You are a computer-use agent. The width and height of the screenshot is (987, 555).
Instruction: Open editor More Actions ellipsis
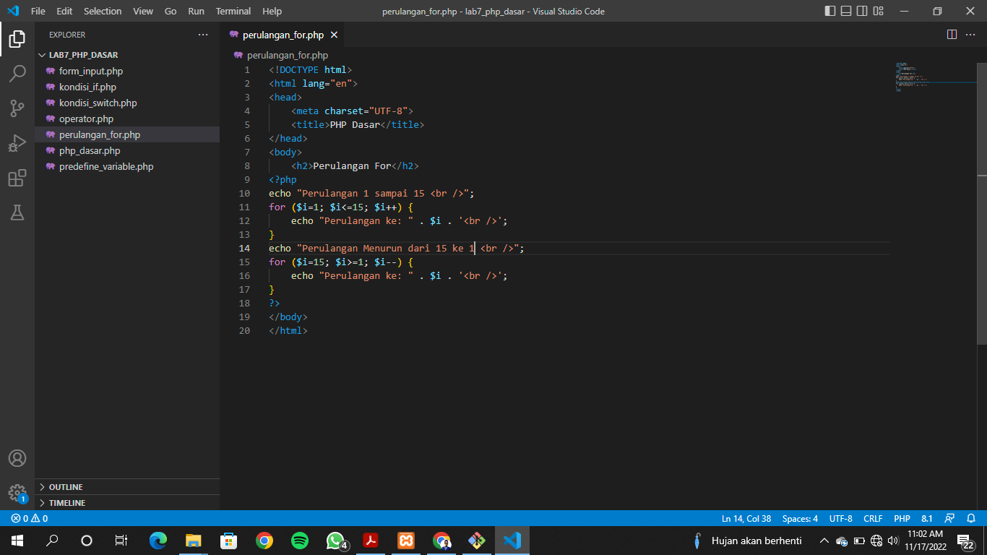[x=970, y=35]
